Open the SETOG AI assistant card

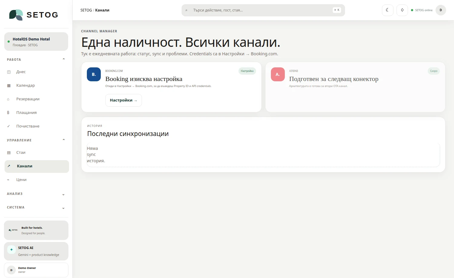point(36,251)
